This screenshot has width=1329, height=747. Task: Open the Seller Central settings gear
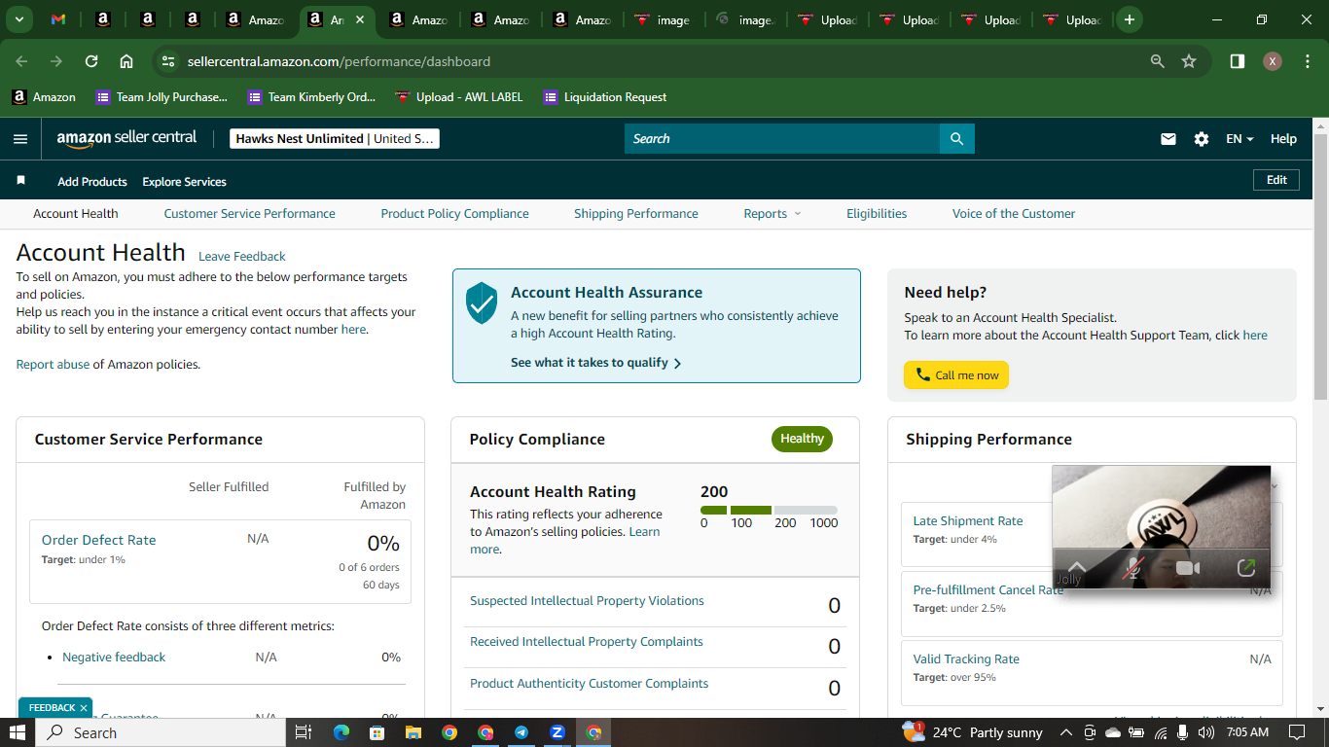(x=1202, y=139)
